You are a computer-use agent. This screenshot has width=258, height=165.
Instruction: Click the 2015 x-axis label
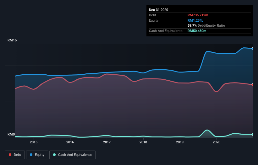click(x=34, y=142)
